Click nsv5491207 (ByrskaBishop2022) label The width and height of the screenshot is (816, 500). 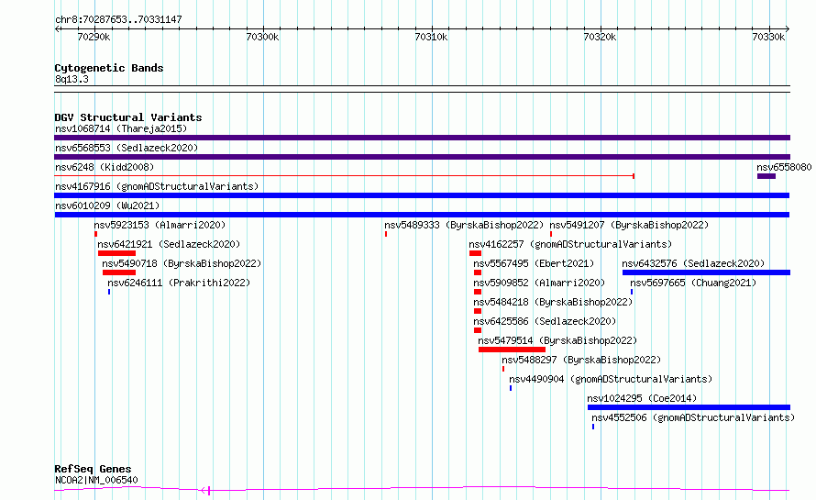[x=629, y=225]
